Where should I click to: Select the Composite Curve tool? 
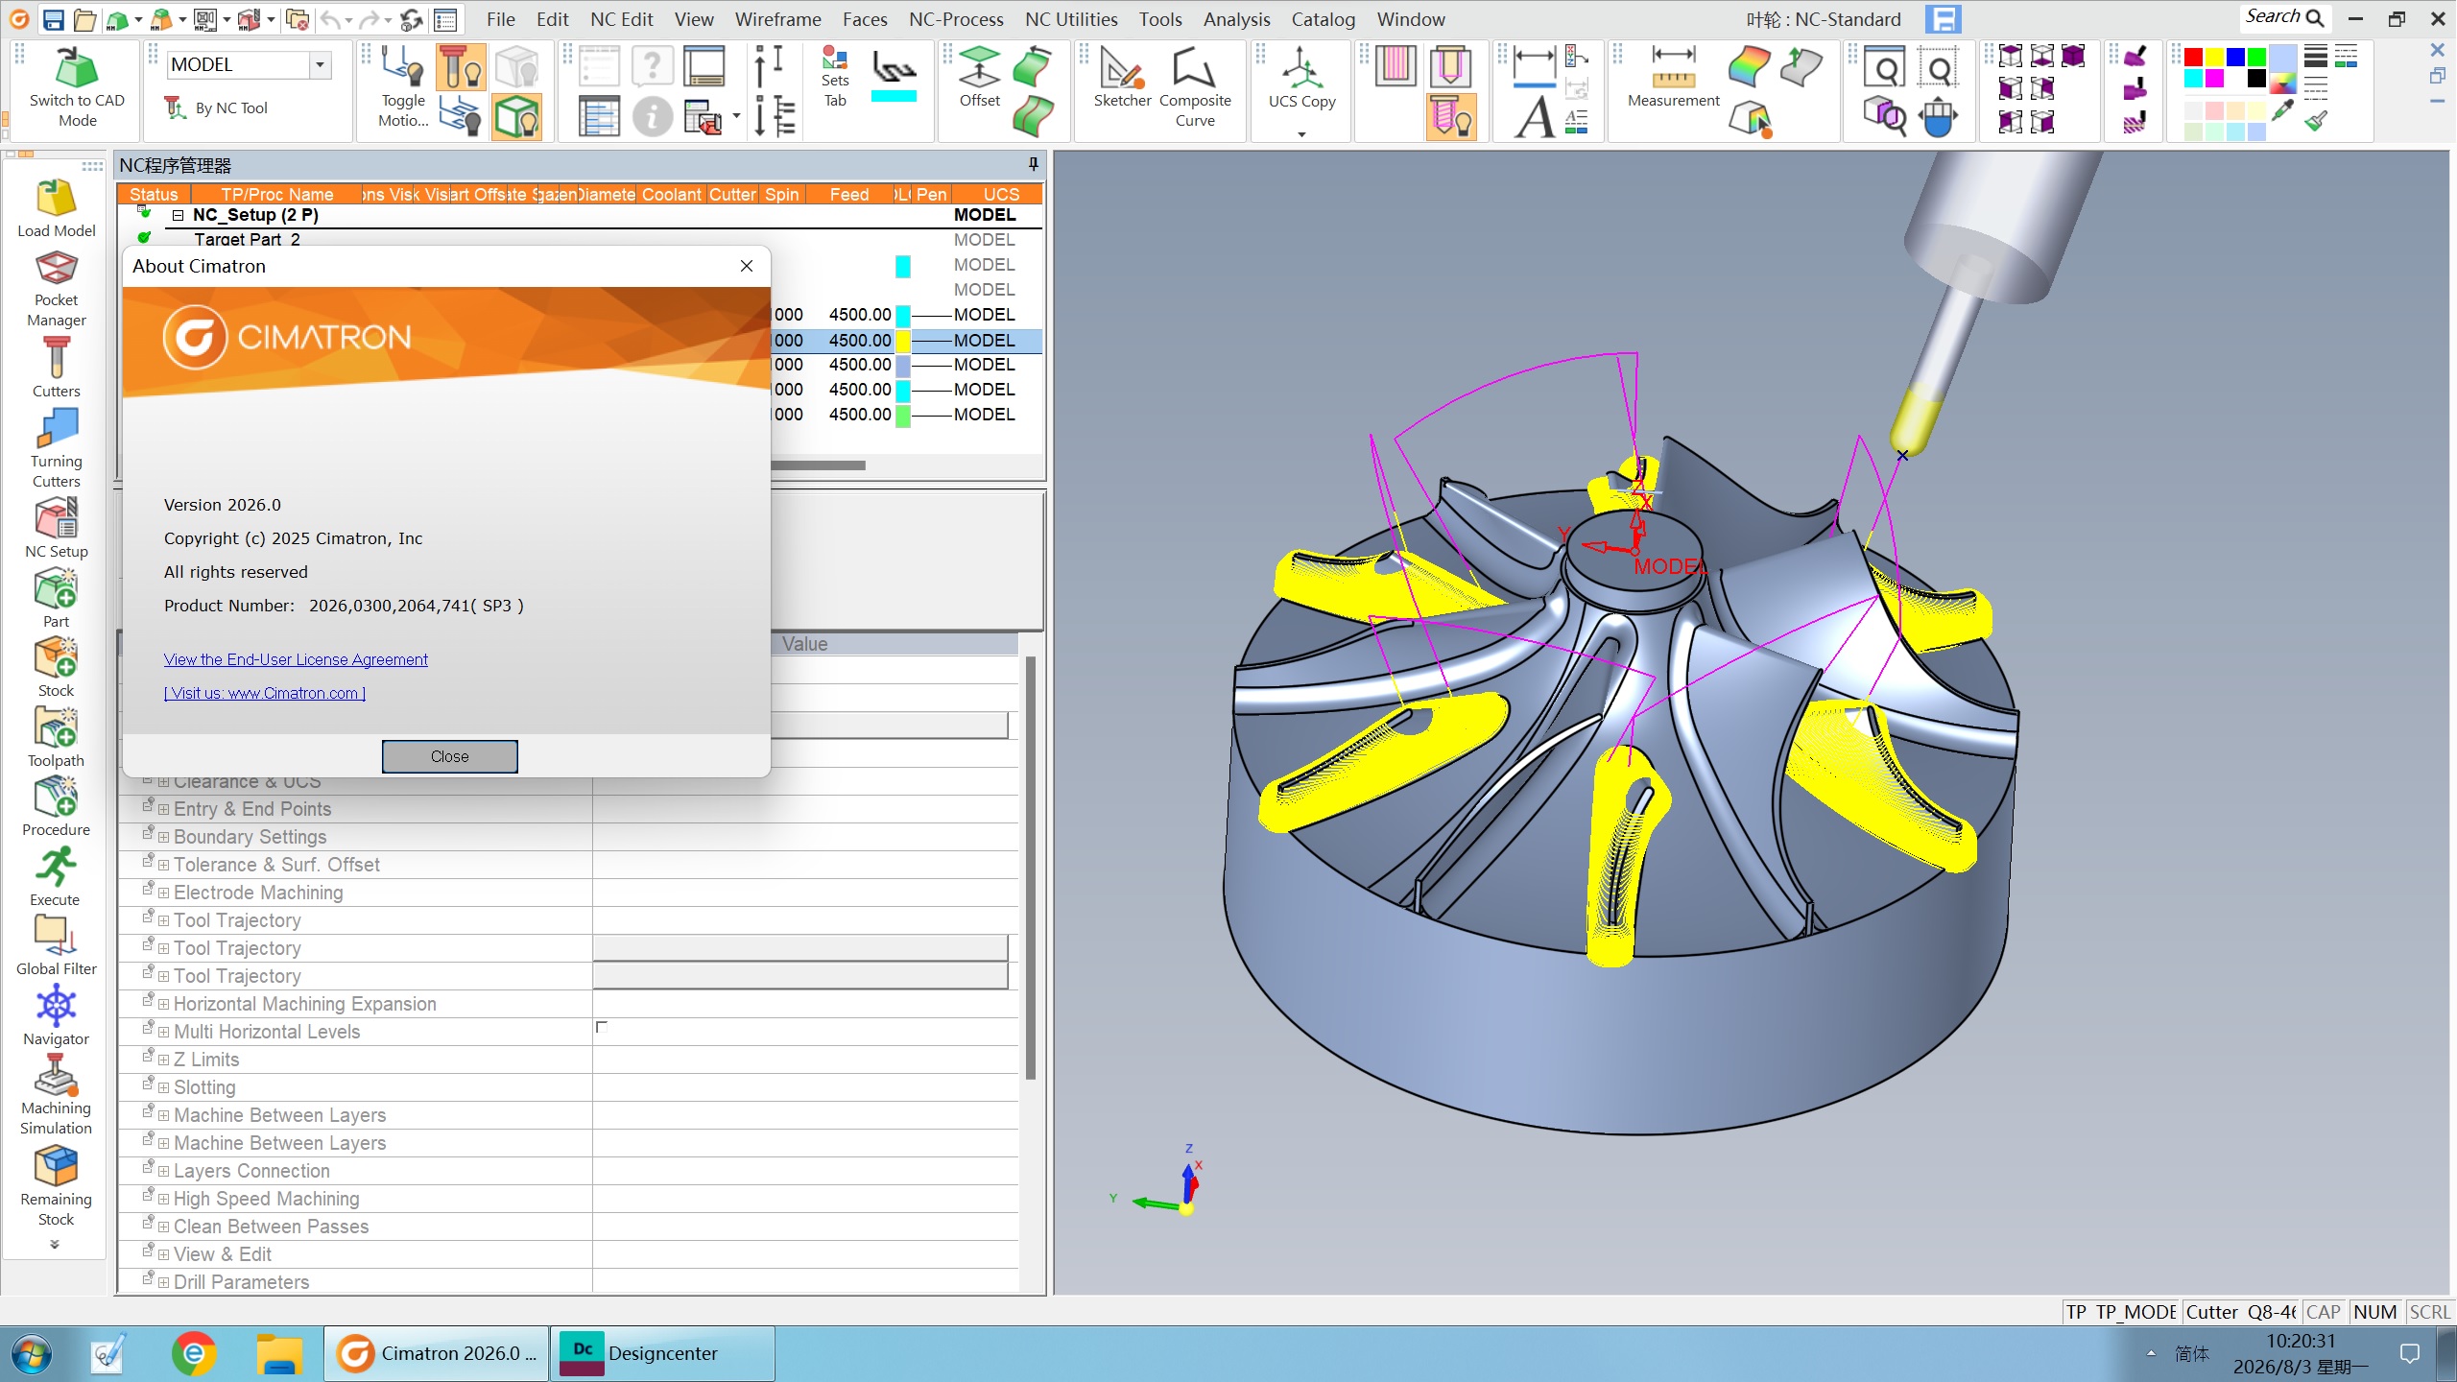[x=1194, y=88]
